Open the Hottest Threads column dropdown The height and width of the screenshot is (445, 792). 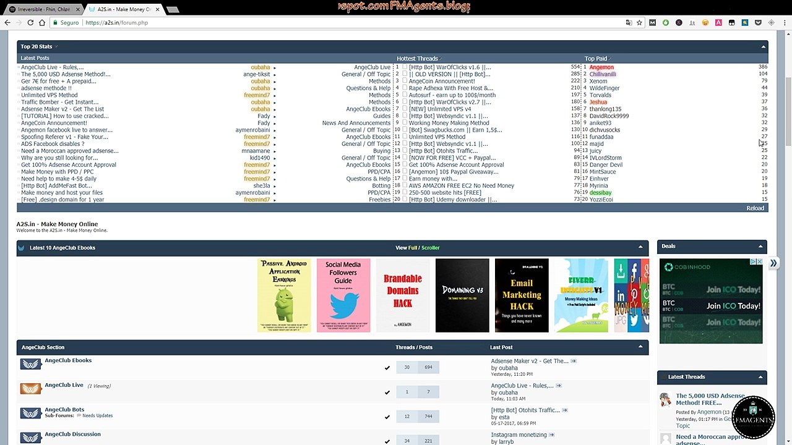coord(441,59)
